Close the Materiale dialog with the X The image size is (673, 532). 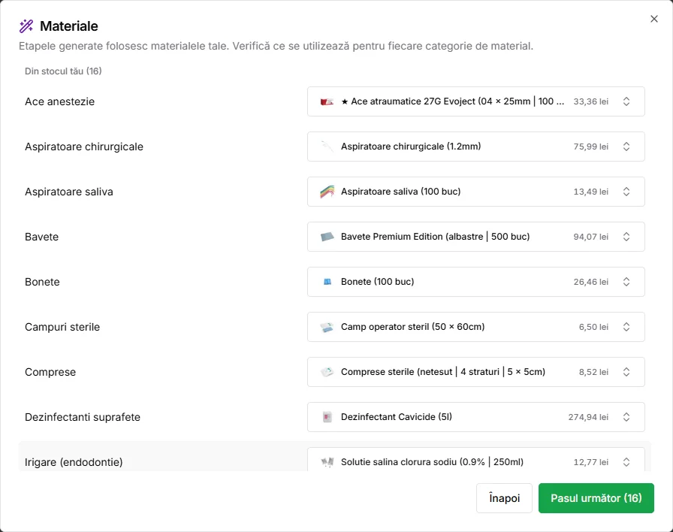tap(653, 19)
